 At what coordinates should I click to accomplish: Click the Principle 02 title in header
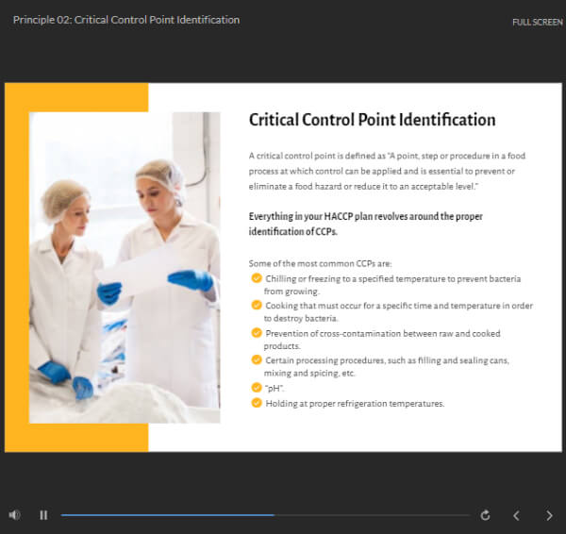[126, 20]
